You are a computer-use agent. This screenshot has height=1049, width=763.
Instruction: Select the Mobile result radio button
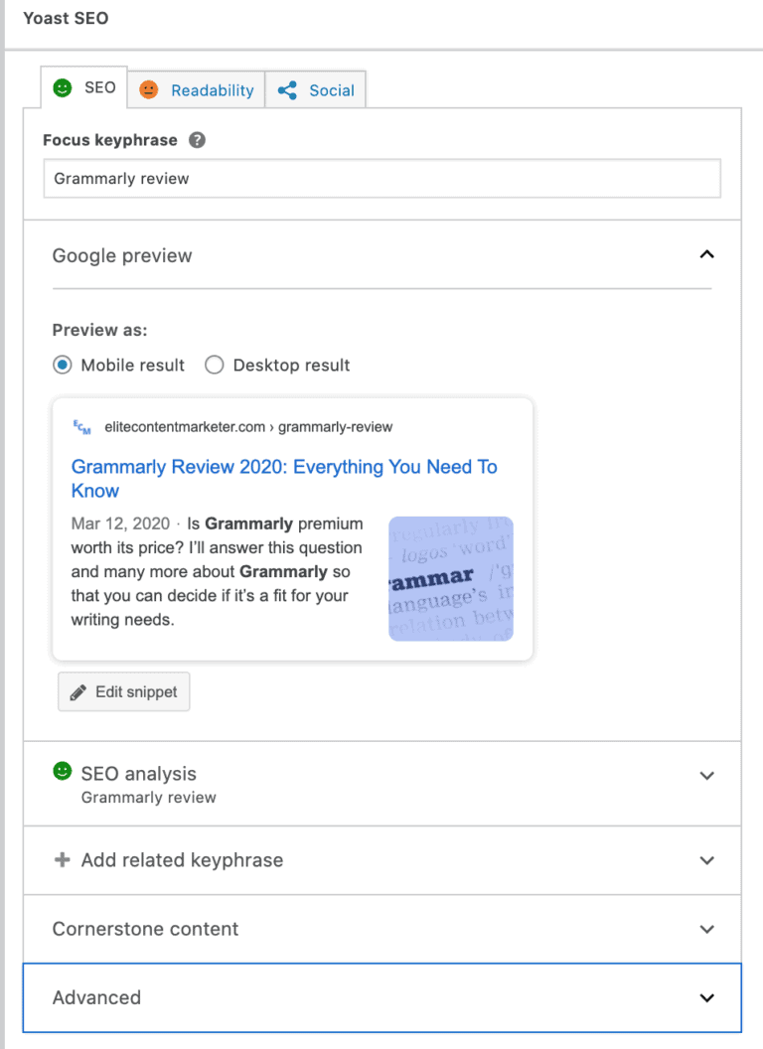click(63, 365)
